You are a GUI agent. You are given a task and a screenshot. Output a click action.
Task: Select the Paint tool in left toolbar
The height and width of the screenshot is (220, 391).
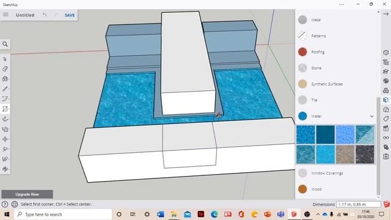(5, 79)
